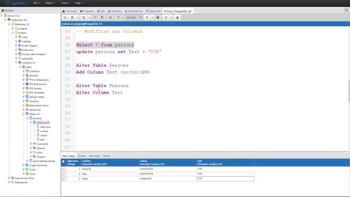The image size is (350, 197).
Task: Click the Materialized Views node icon
Action: click(x=27, y=105)
